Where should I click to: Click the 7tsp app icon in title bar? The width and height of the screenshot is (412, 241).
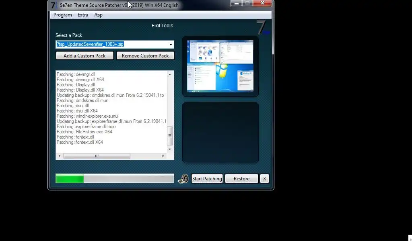click(54, 5)
